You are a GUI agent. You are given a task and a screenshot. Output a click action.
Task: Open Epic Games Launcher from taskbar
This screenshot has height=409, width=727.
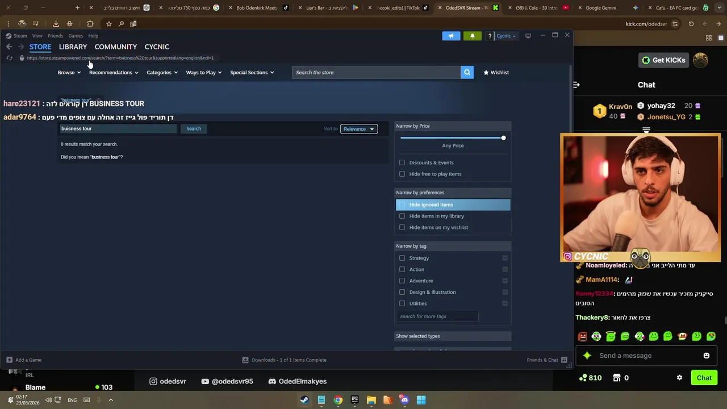[354, 400]
